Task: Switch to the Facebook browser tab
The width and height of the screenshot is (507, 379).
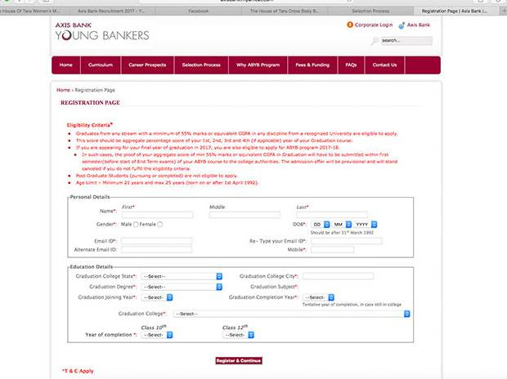Action: click(x=199, y=11)
